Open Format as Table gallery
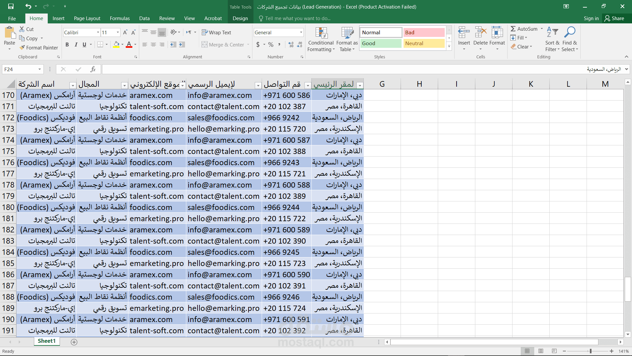This screenshot has height=356, width=632. coord(347,39)
